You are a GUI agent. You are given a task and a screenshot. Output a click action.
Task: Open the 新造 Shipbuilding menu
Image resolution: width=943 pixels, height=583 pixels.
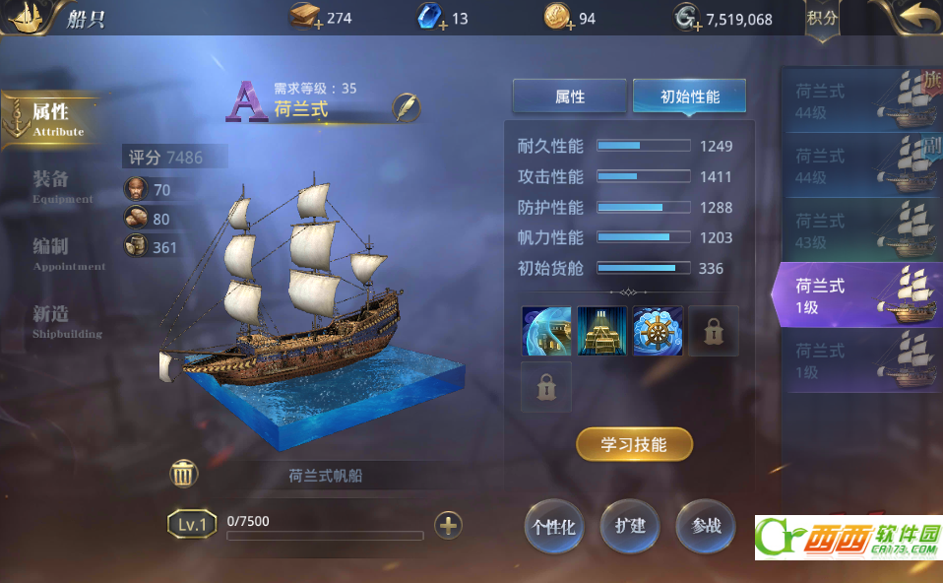pyautogui.click(x=63, y=321)
